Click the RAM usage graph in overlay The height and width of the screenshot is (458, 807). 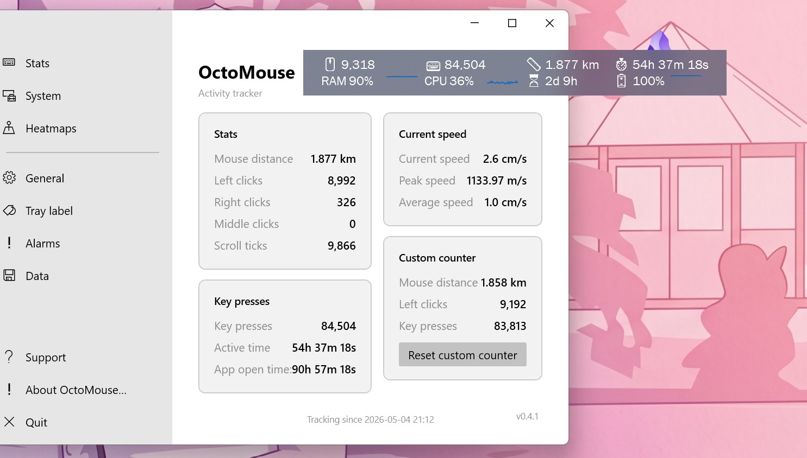coord(402,77)
